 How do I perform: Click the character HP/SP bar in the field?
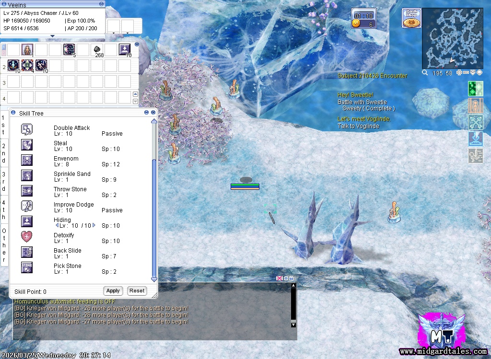pyautogui.click(x=245, y=186)
